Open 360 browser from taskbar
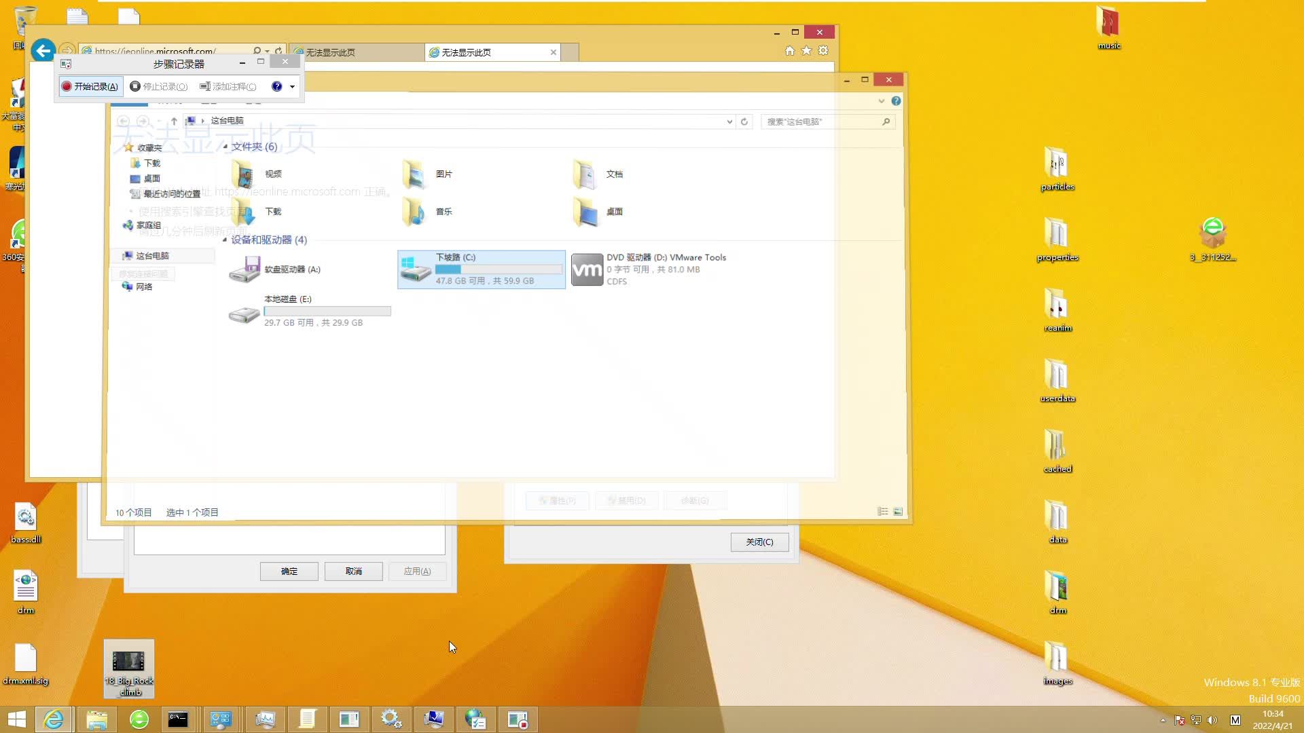The width and height of the screenshot is (1304, 733). pyautogui.click(x=139, y=719)
